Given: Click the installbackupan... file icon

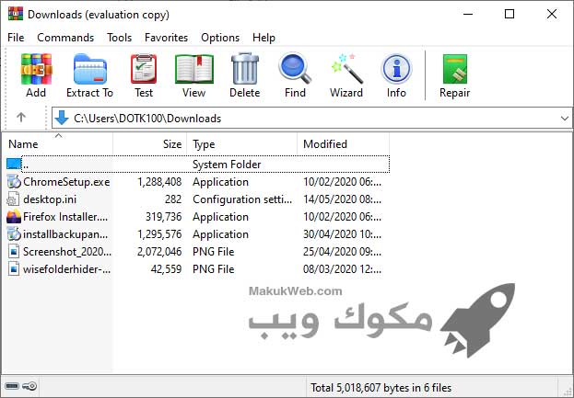Looking at the screenshot, I should 14,234.
